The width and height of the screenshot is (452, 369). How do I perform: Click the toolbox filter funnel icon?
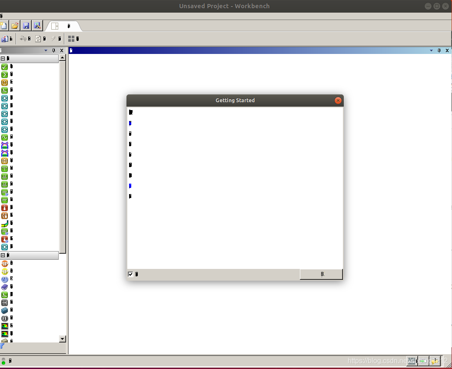click(2, 346)
